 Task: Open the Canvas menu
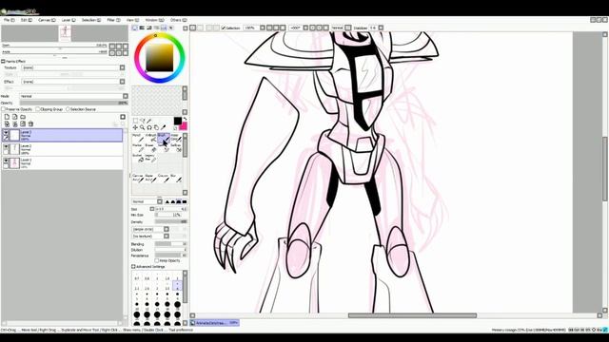(x=47, y=20)
